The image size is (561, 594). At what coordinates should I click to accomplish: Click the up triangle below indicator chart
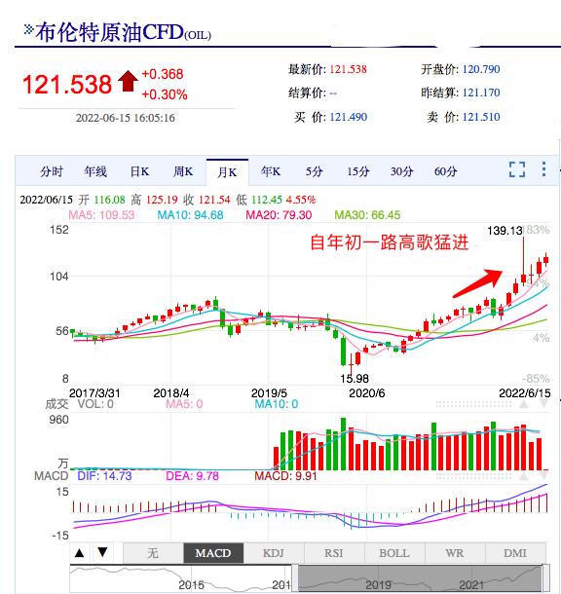80,553
